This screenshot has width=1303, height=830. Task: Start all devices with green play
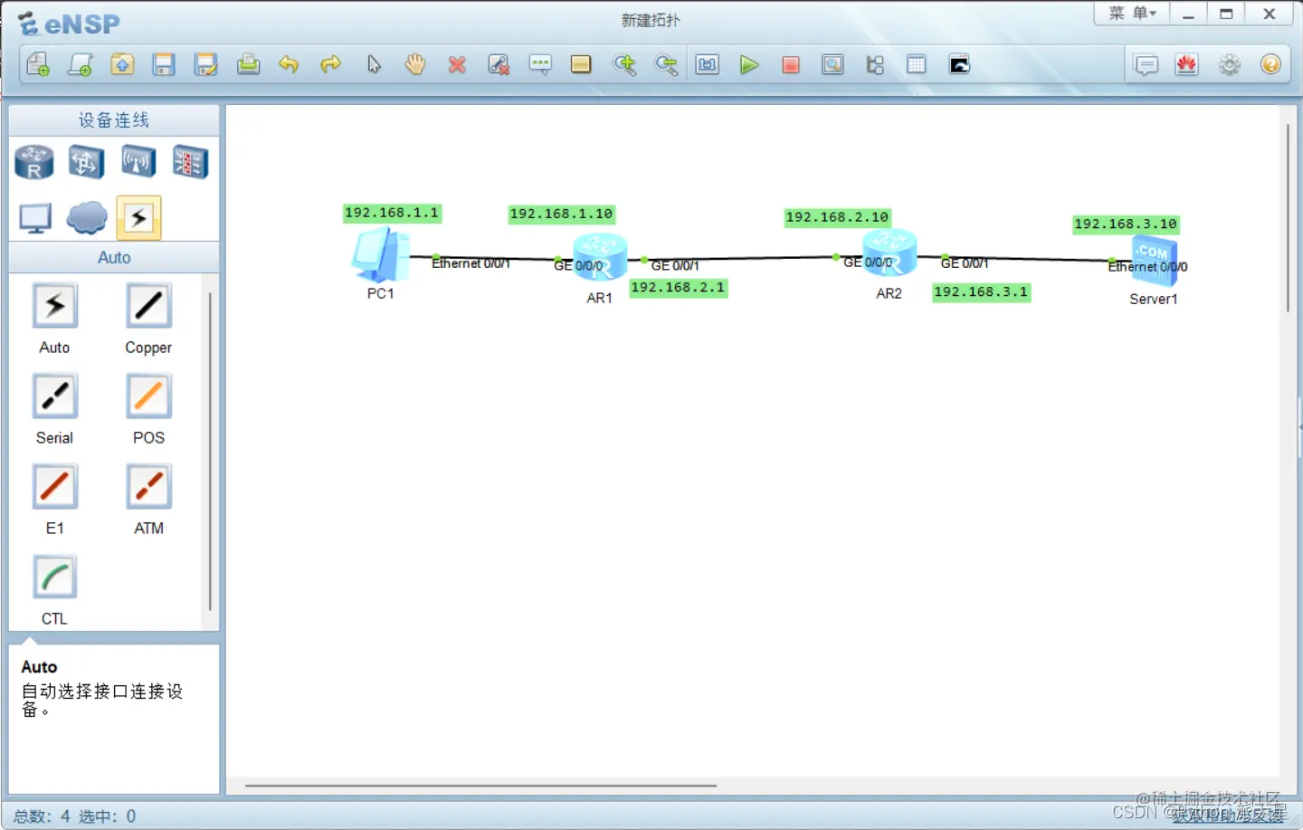[749, 64]
